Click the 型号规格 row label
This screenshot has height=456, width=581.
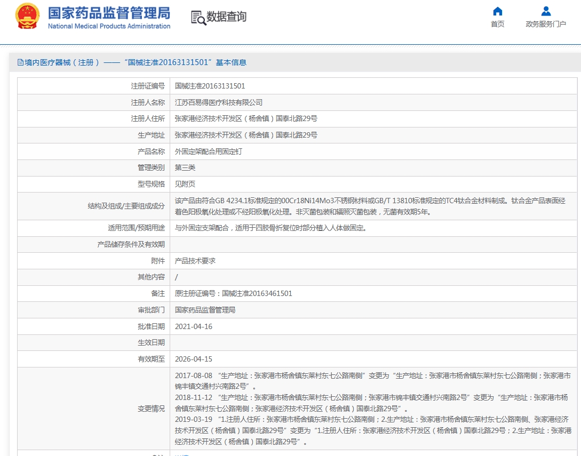(x=151, y=184)
